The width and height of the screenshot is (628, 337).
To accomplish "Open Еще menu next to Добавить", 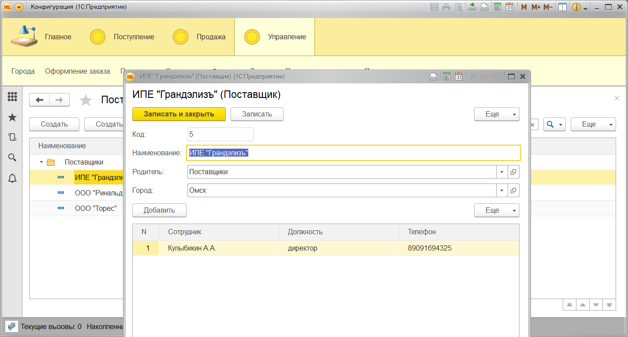I will click(497, 210).
